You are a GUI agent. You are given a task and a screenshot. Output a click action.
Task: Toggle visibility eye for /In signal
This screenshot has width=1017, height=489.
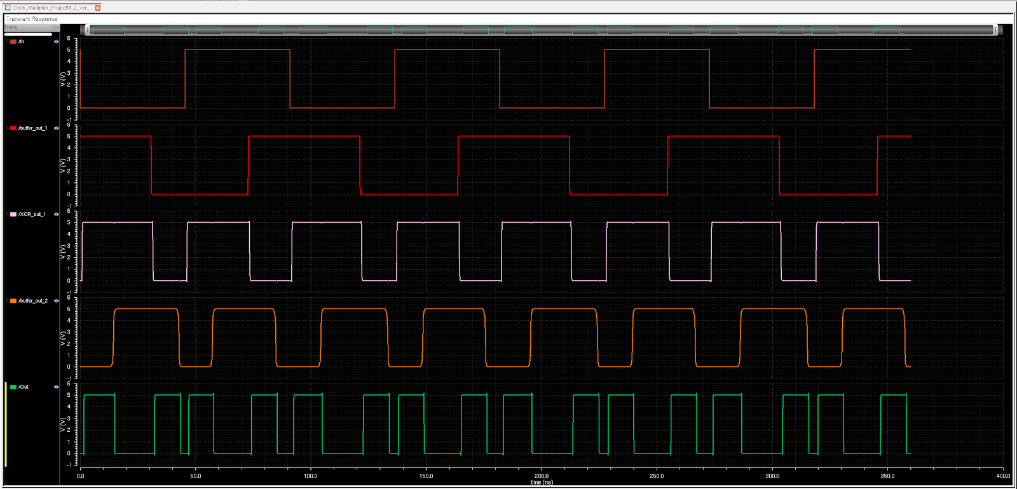pyautogui.click(x=57, y=42)
